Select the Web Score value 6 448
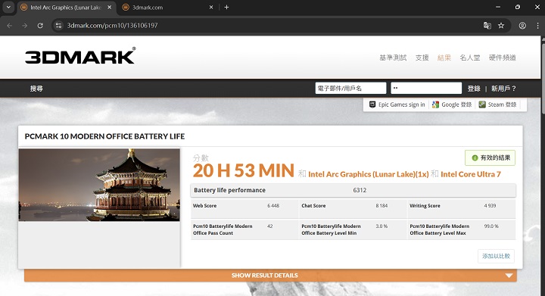Viewport: 545px width, 296px height. coord(273,206)
